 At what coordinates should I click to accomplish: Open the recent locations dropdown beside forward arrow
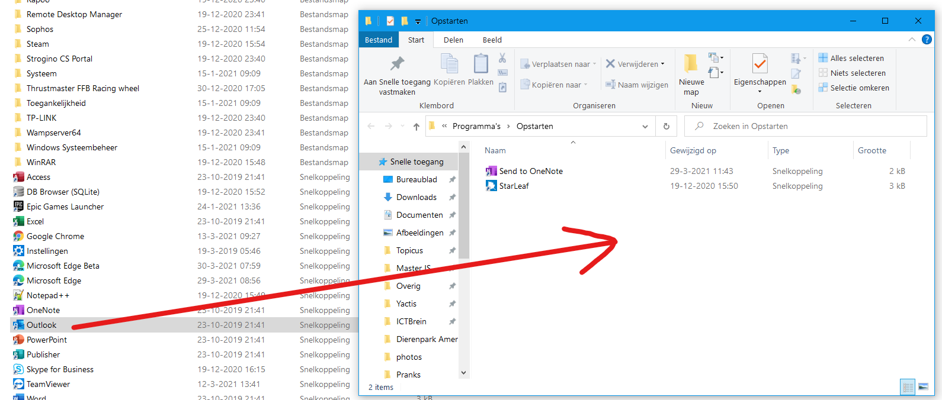pos(402,126)
